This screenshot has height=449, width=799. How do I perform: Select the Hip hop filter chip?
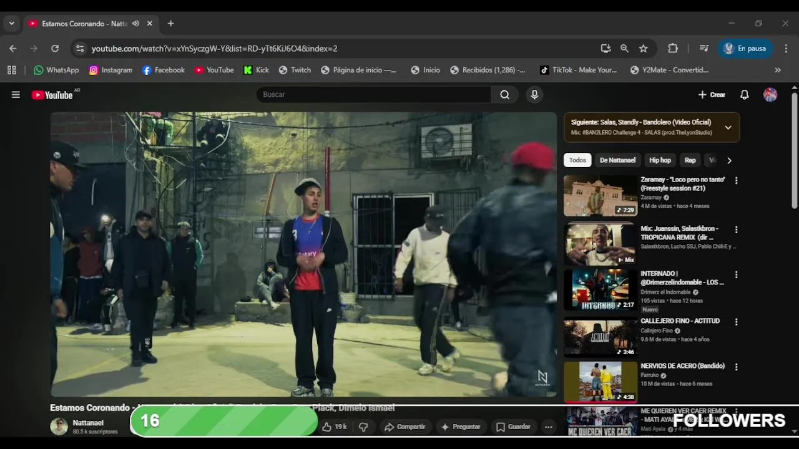(660, 160)
